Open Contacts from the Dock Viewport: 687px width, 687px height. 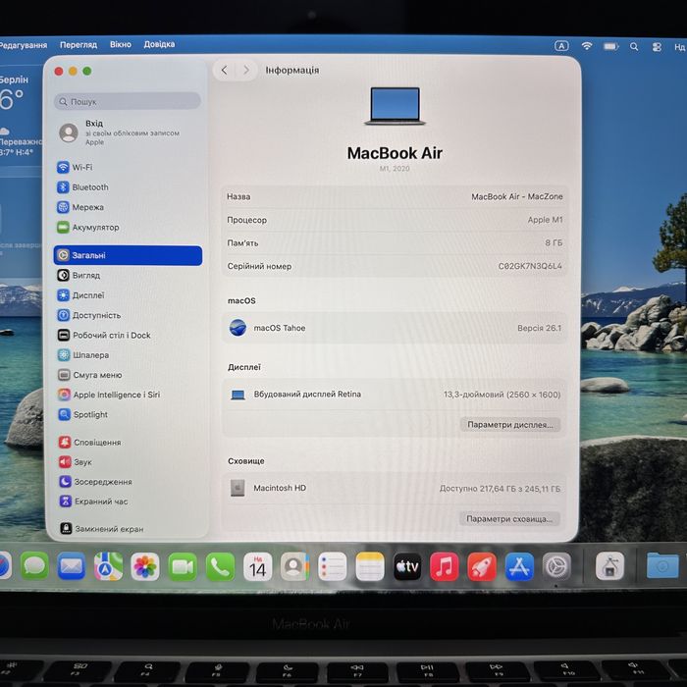(294, 567)
